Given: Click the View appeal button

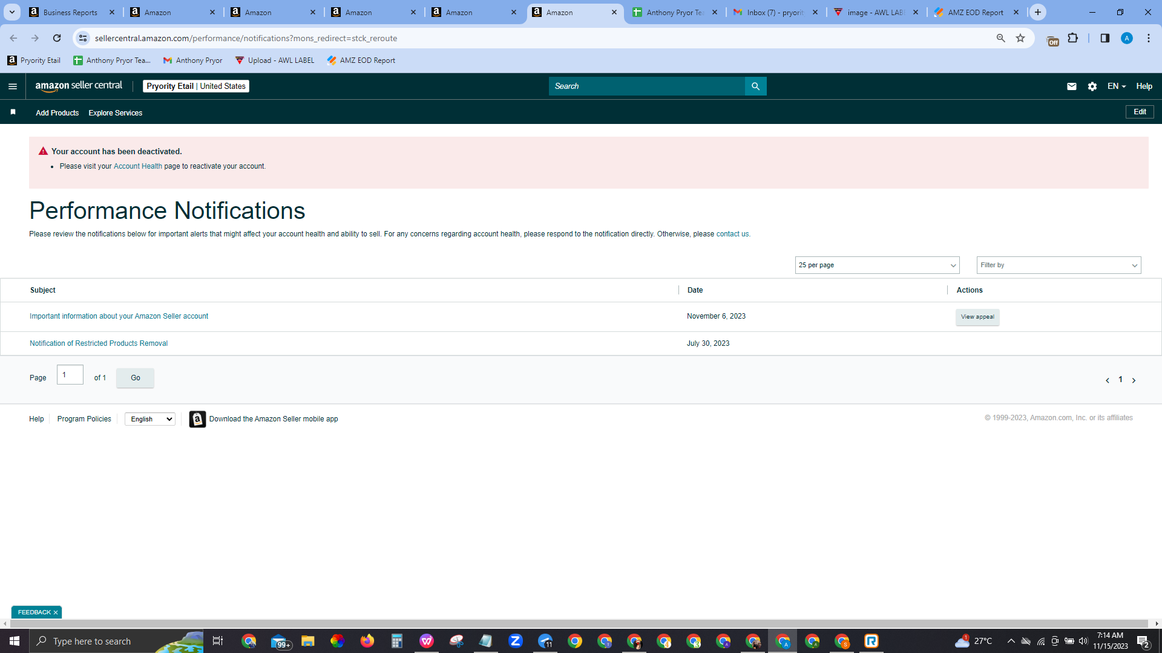Looking at the screenshot, I should point(977,317).
